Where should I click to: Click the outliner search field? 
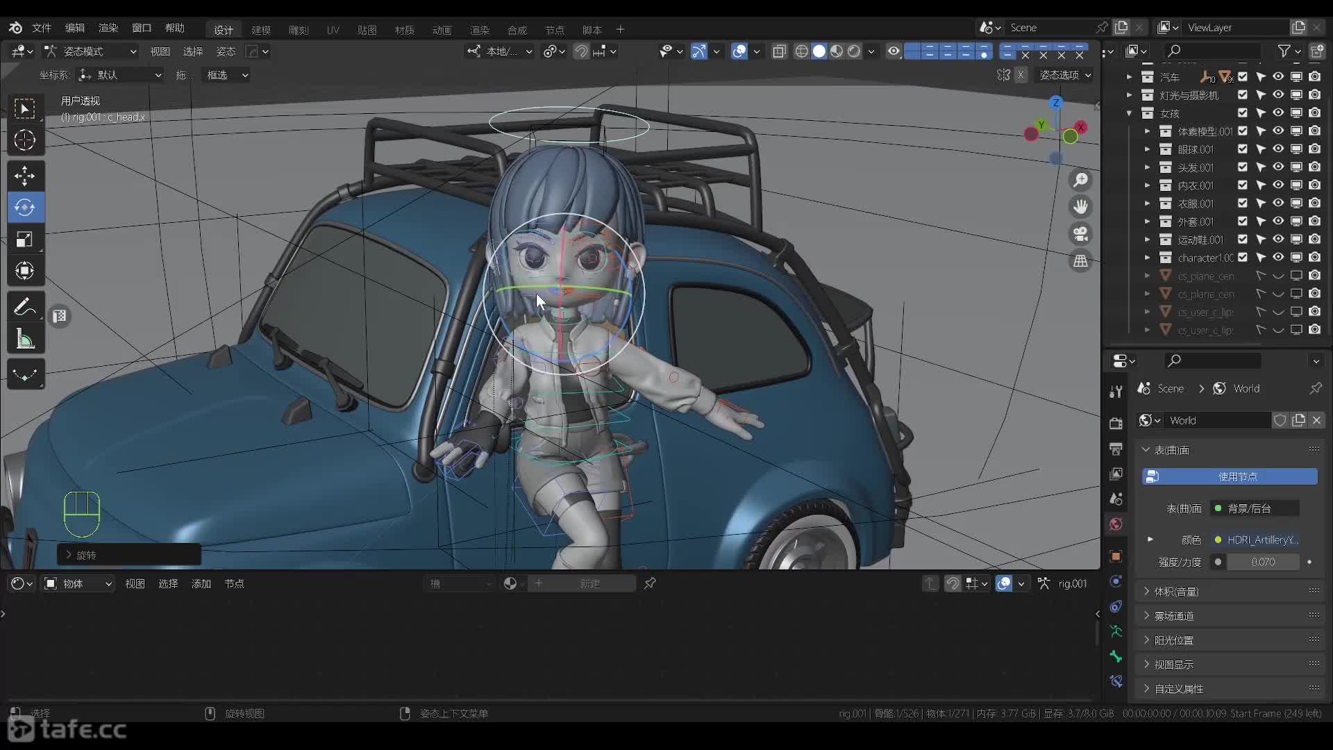point(1213,51)
